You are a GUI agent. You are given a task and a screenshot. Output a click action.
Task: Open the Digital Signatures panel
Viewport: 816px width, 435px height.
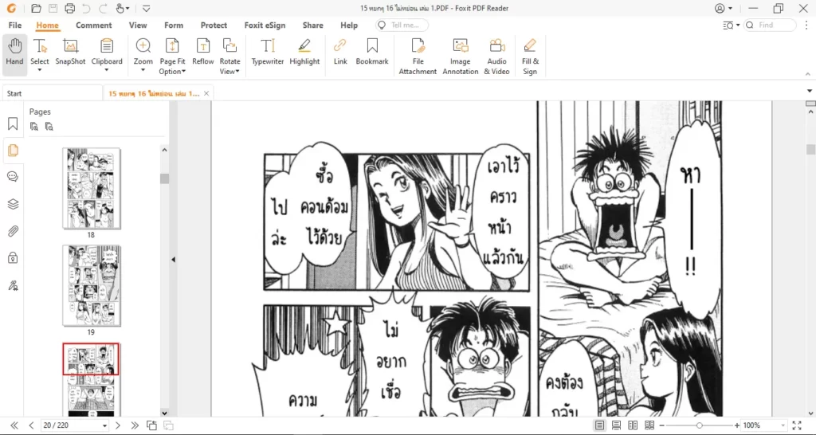coord(13,284)
